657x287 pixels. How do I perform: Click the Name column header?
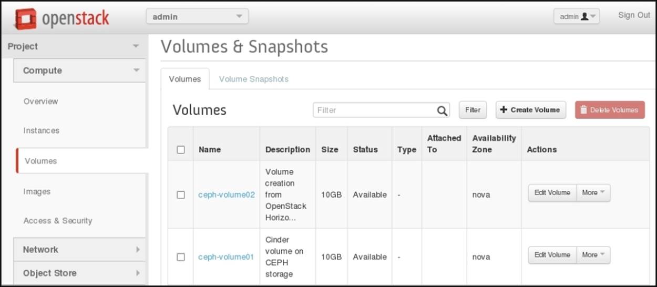click(210, 150)
